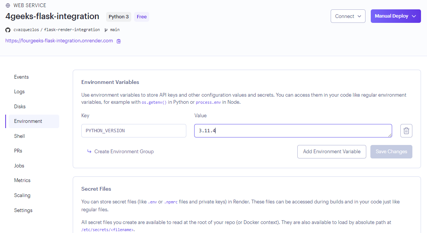
Task: Click the process.env code snippet
Action: [x=208, y=102]
